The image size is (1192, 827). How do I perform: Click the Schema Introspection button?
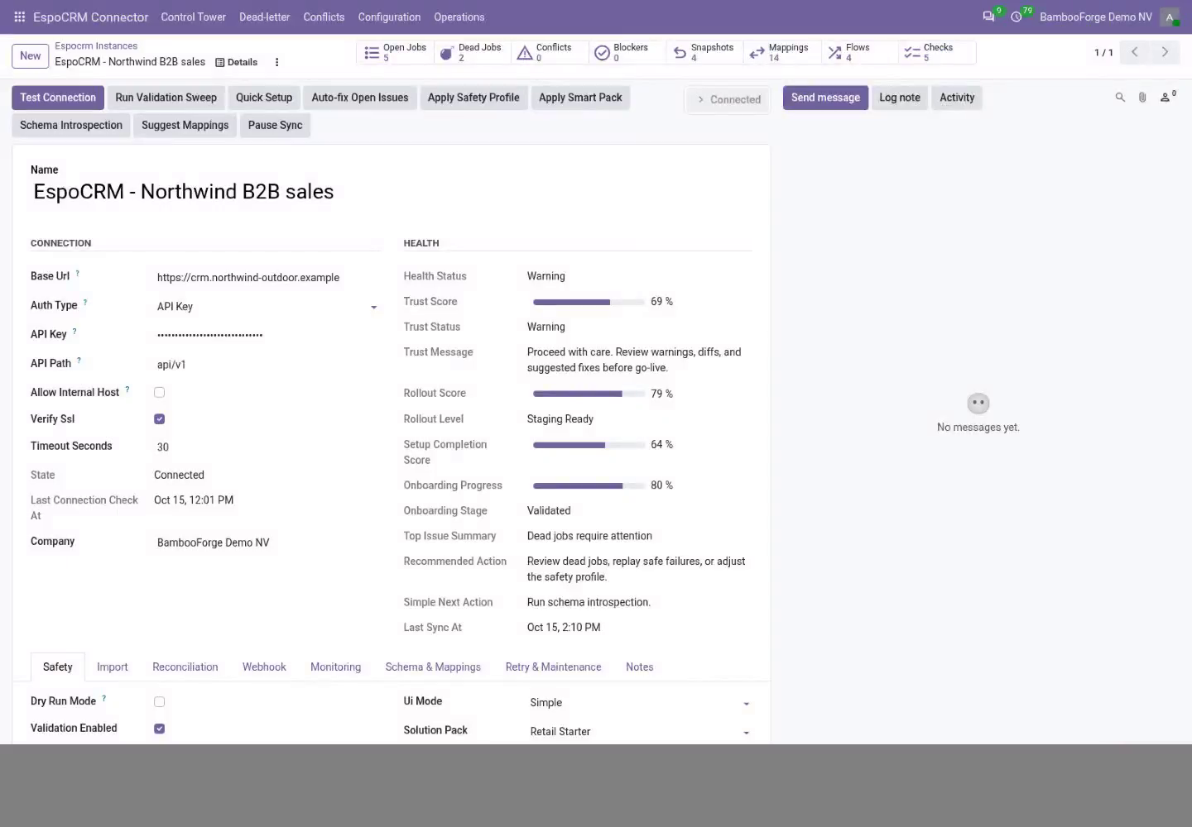(x=71, y=126)
